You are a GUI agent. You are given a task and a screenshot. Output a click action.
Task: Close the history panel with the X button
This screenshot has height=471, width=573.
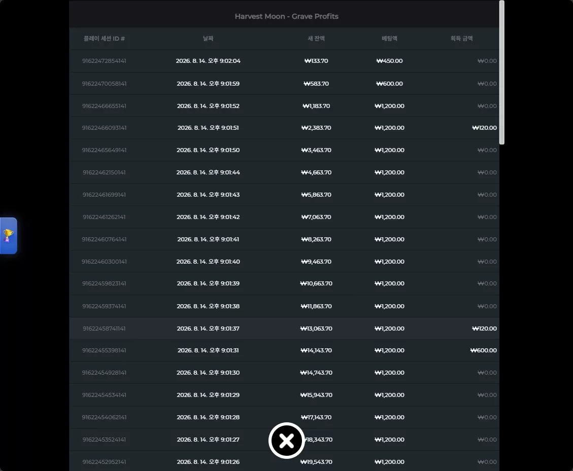(286, 441)
